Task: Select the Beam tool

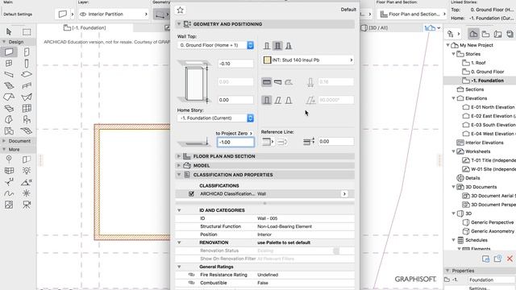Action: (9, 75)
